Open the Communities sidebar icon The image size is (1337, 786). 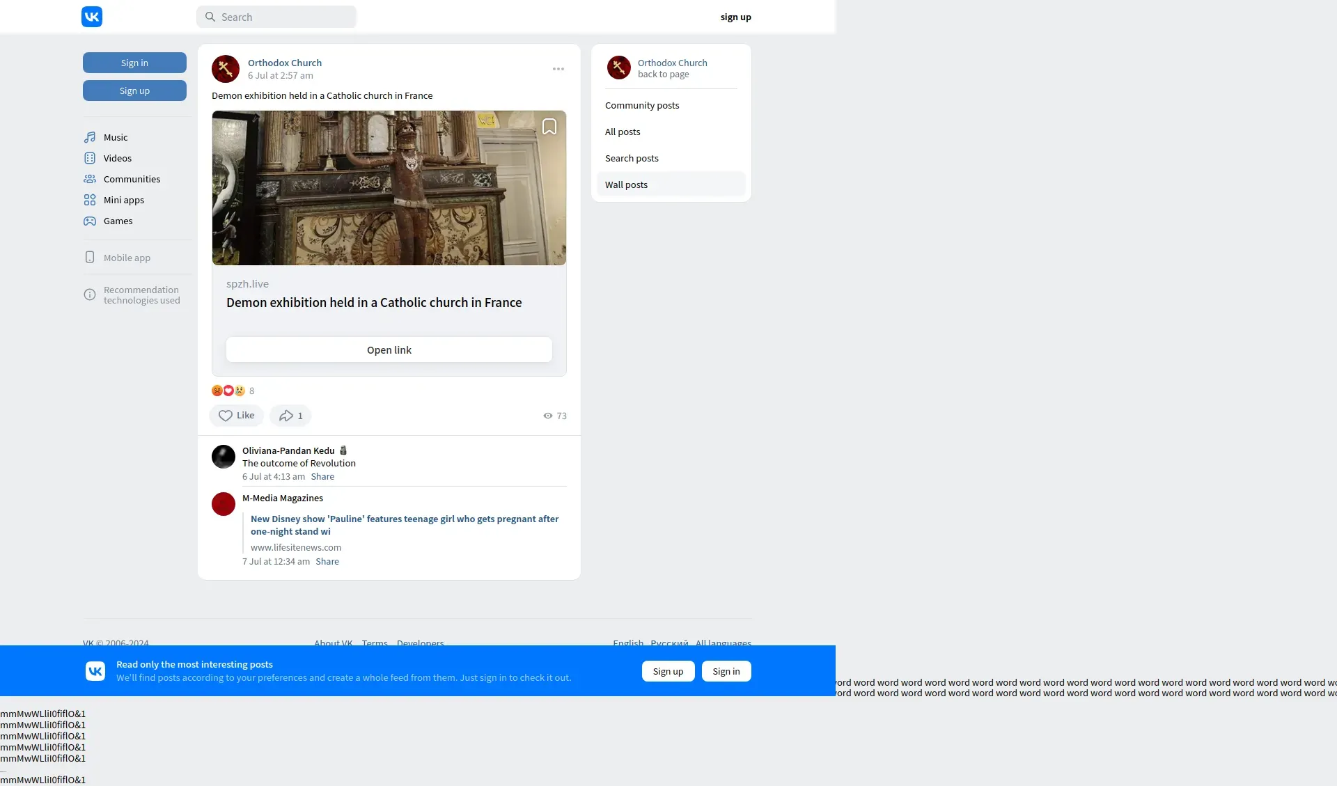(90, 179)
